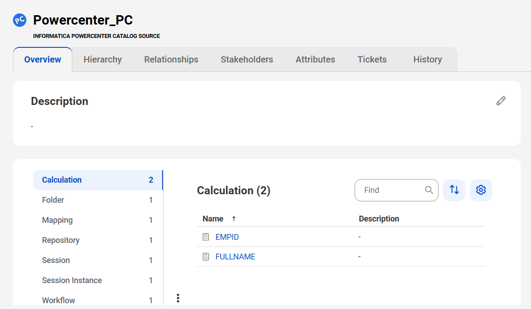Select Session Instance in the list
This screenshot has width=531, height=309.
point(98,280)
